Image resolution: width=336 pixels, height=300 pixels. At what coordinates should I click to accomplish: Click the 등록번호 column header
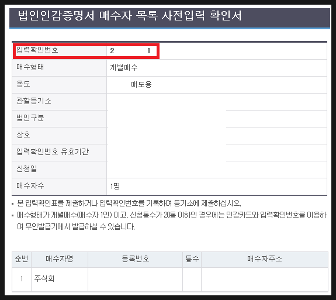[x=136, y=259]
